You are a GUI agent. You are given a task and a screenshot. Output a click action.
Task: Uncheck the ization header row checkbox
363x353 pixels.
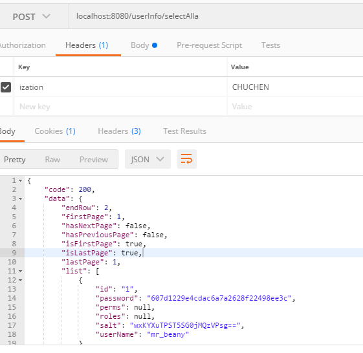pos(6,87)
